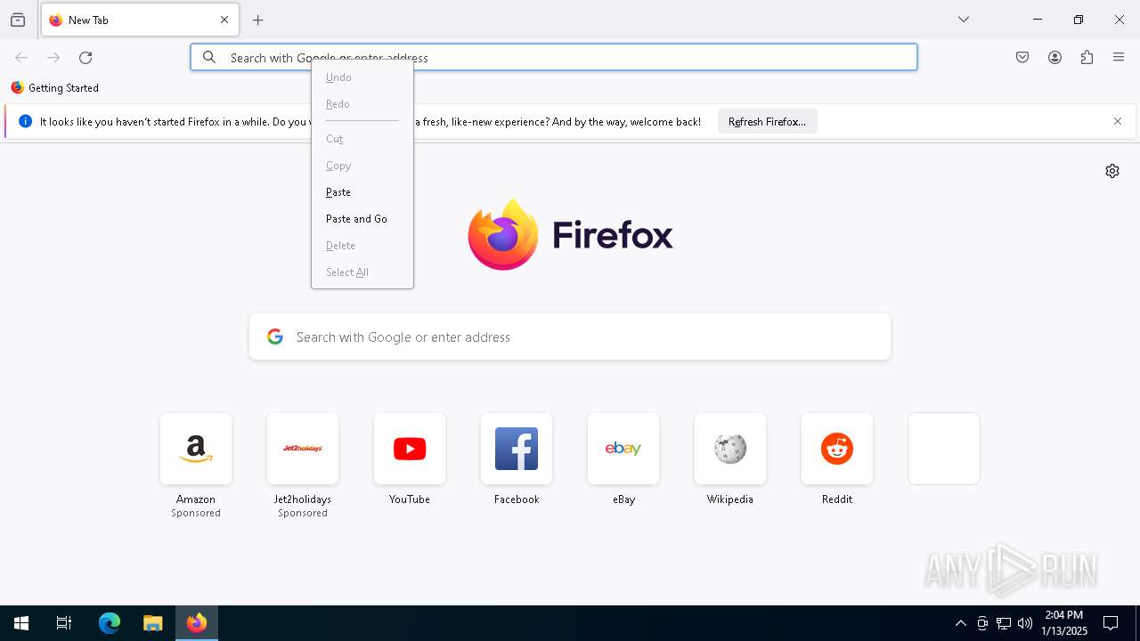1140x641 pixels.
Task: Open a new tab with plus button
Action: click(x=258, y=20)
